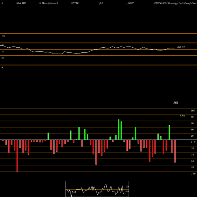The height and width of the screenshot is (197, 197).
Task: Click the RSI value 53.72 label
Action: tap(181, 47)
